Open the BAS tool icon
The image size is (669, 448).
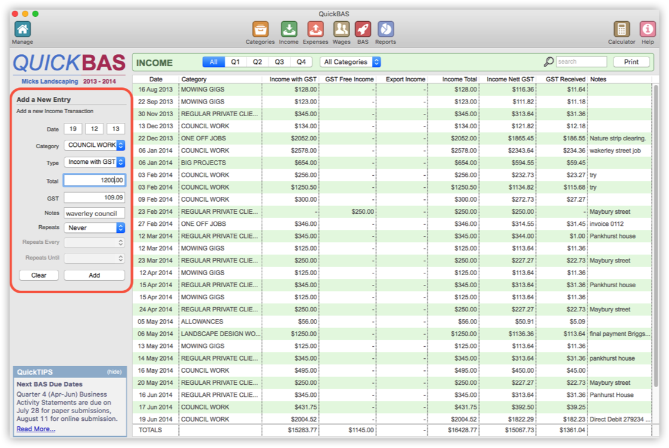point(364,28)
